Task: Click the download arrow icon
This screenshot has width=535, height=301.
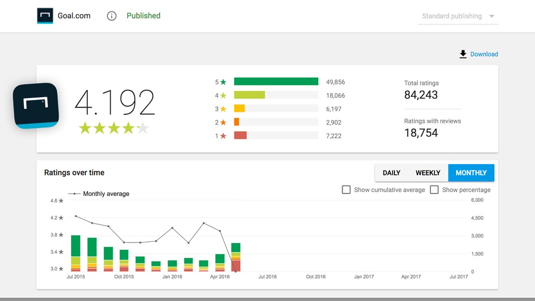Action: pyautogui.click(x=463, y=54)
